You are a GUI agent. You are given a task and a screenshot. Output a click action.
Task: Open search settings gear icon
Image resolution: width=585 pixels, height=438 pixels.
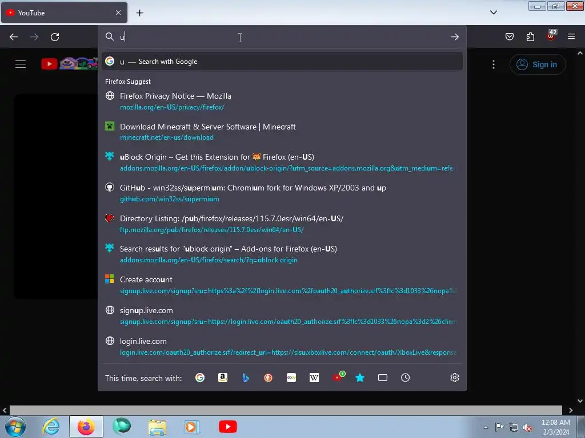tap(454, 378)
